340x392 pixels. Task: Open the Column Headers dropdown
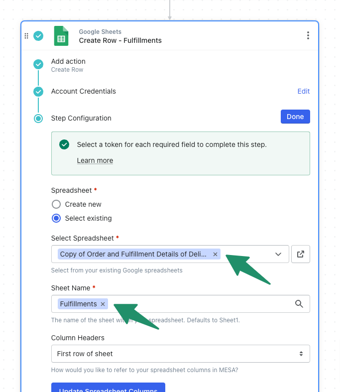[x=181, y=354]
